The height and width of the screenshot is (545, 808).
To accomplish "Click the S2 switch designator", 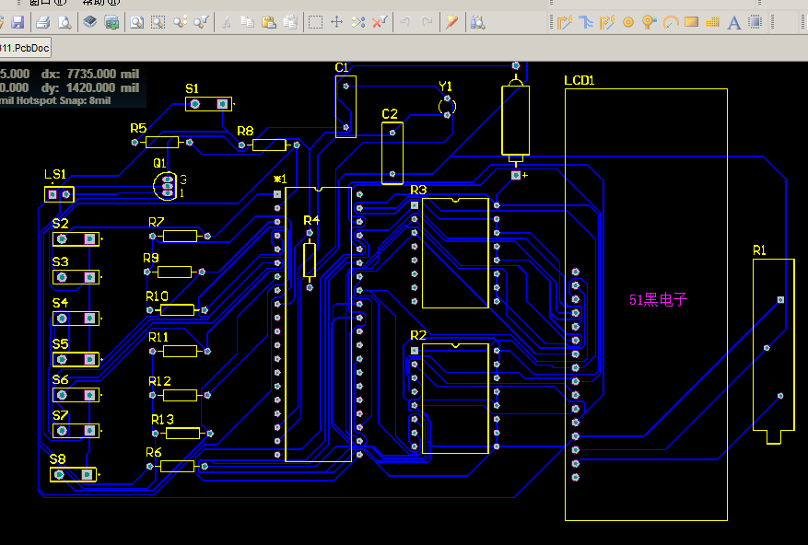I will click(60, 224).
